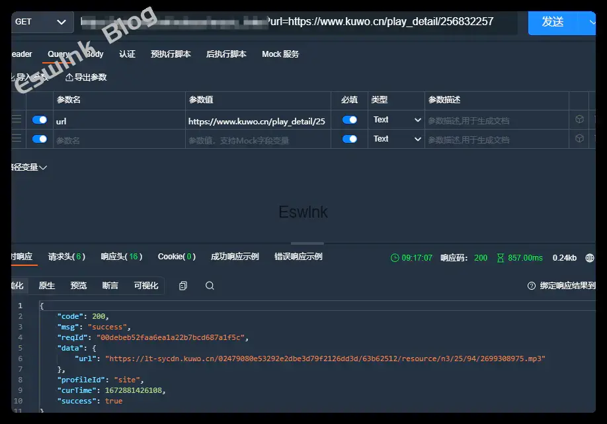
Task: Select the 可视化 response view
Action: click(x=146, y=286)
